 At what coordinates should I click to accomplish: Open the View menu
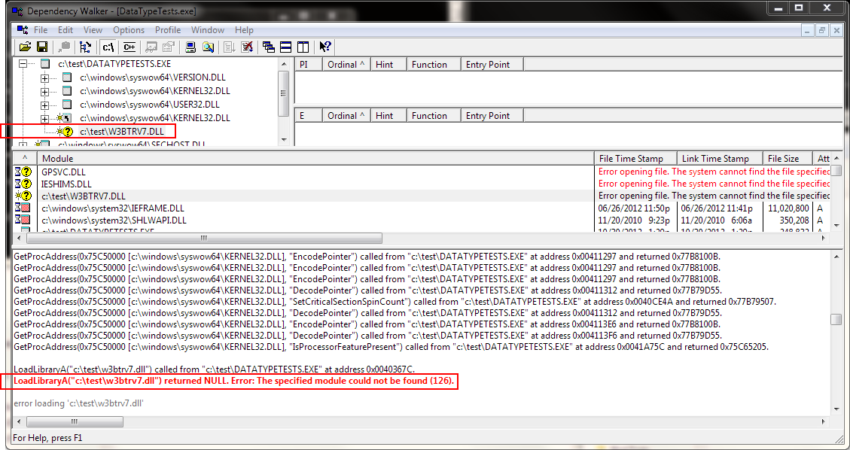[x=93, y=30]
